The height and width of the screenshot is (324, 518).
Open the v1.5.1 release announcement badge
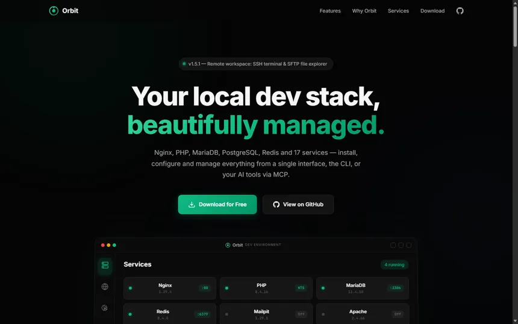point(256,64)
